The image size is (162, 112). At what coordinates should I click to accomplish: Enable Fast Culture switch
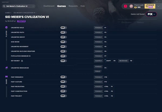(63, 82)
